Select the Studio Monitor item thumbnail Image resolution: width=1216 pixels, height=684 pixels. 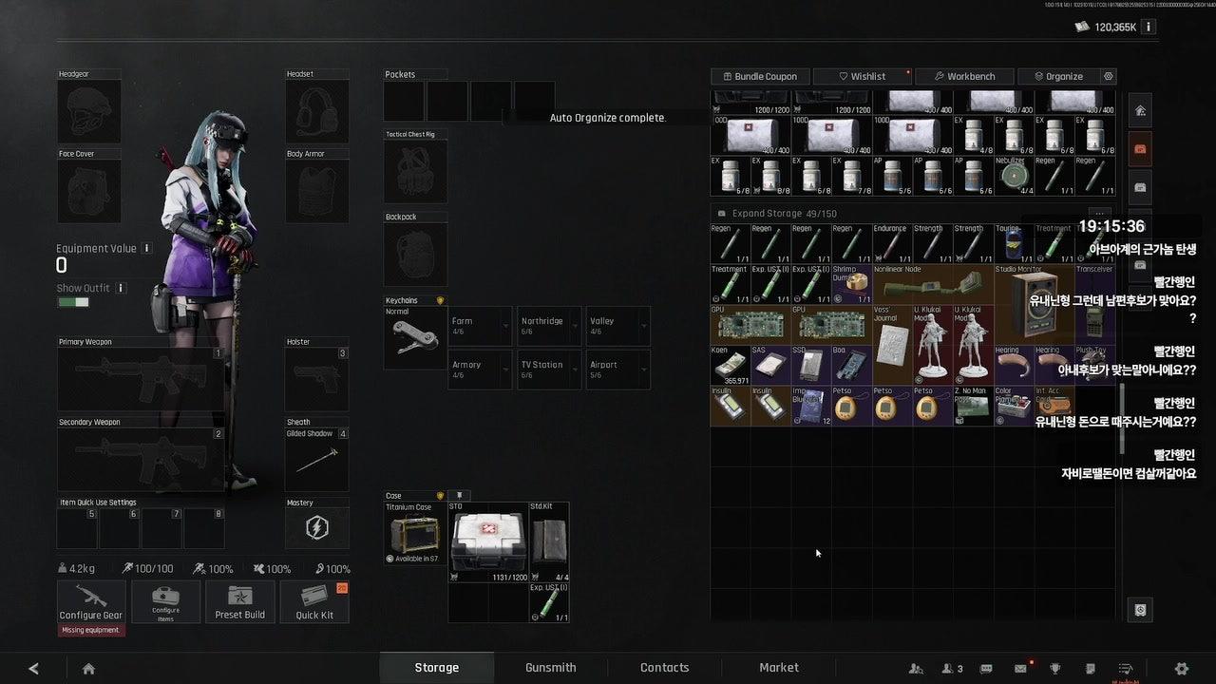pyautogui.click(x=1034, y=303)
